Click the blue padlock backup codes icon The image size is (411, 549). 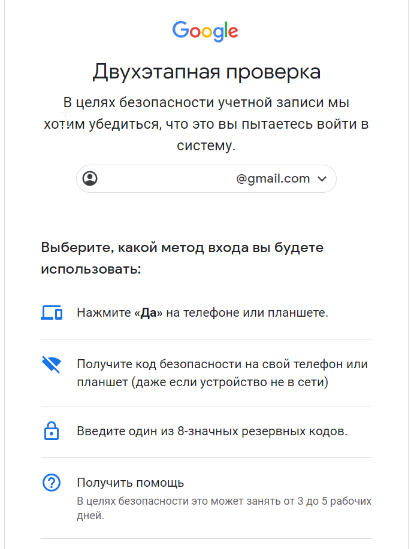tap(52, 430)
